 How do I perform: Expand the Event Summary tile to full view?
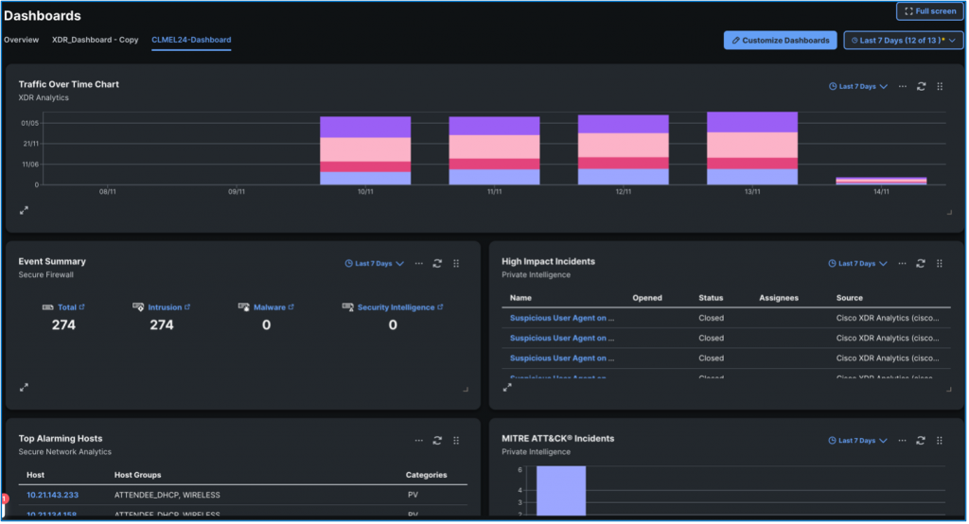pyautogui.click(x=24, y=387)
